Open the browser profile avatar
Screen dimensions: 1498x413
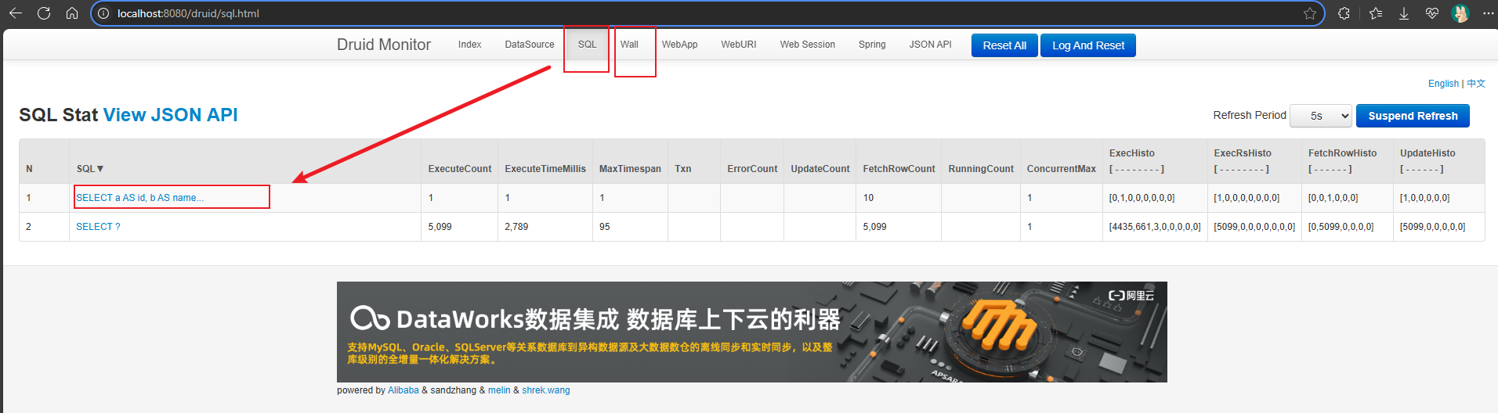coord(1460,13)
